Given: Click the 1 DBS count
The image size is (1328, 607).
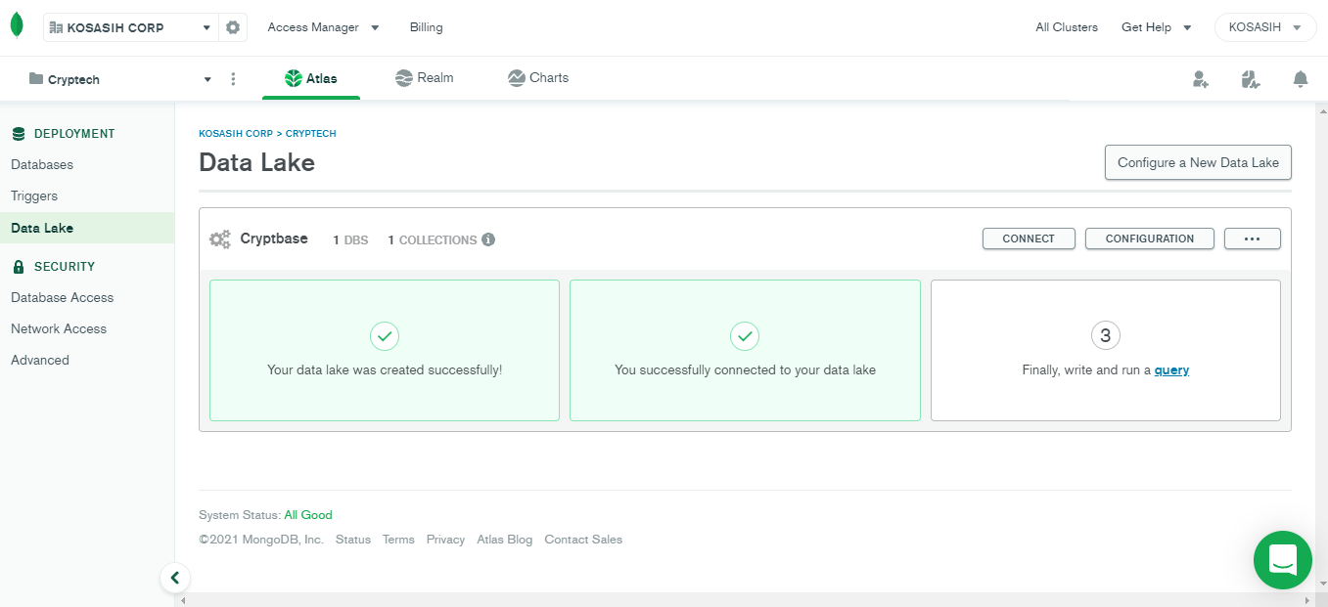Looking at the screenshot, I should pos(350,239).
